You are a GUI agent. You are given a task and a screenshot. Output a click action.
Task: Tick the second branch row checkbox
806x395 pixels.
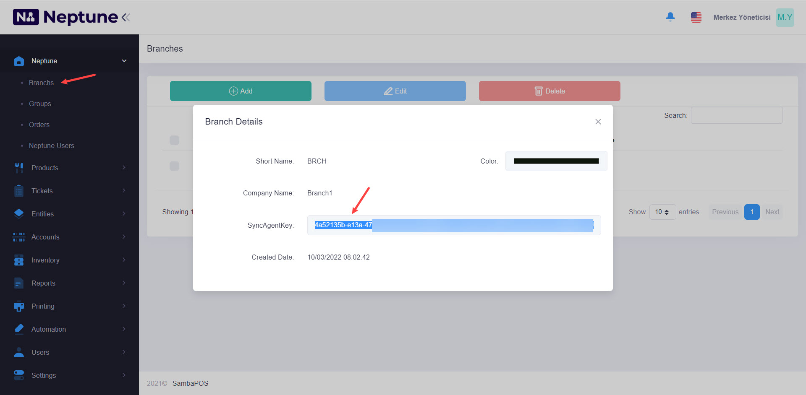174,166
